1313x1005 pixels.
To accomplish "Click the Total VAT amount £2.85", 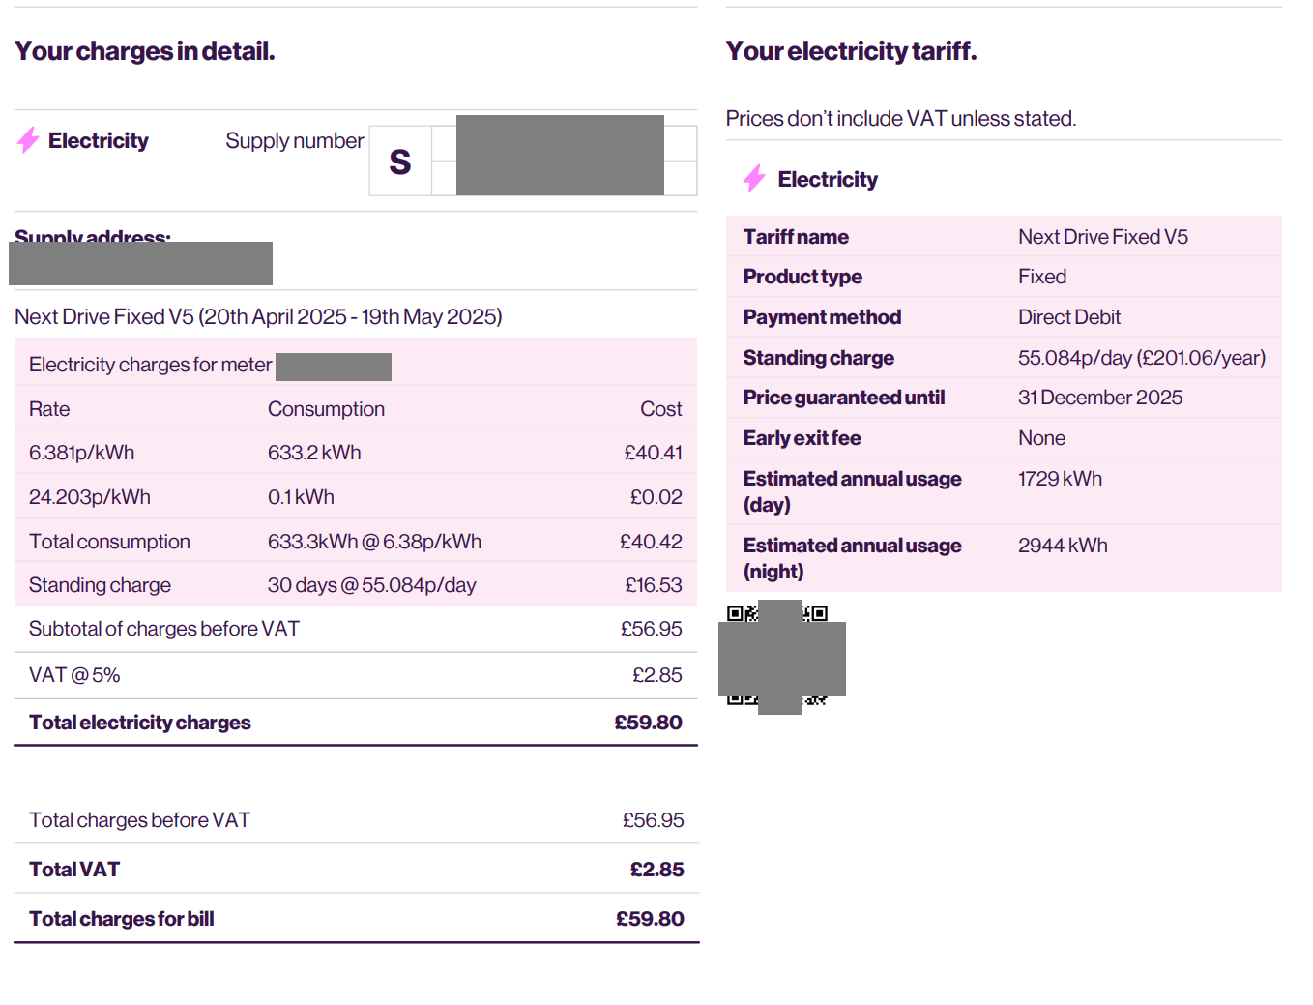I will tap(656, 870).
